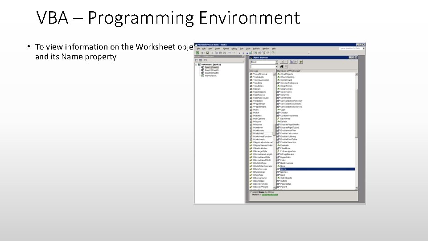Select ConsolidationFunction in Members list
The width and height of the screenshot is (428, 241).
tap(291, 101)
